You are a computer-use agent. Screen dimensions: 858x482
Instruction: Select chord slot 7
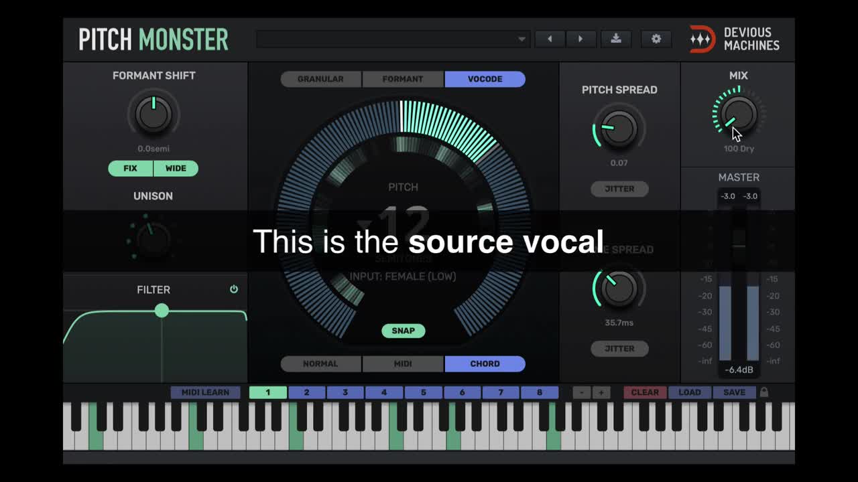coord(501,392)
